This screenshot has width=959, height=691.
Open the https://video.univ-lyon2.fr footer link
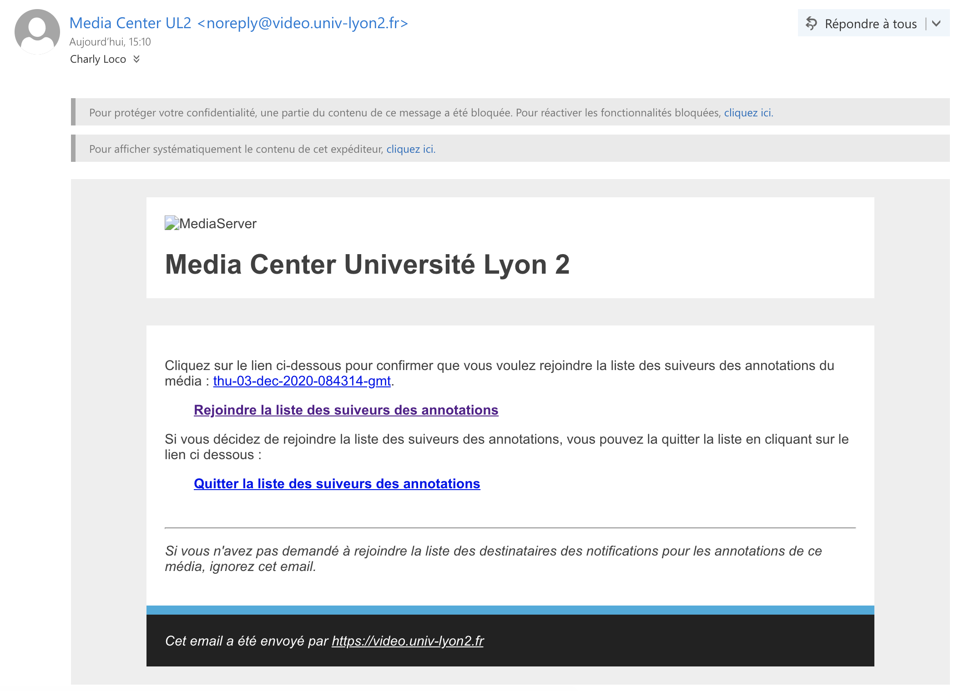tap(408, 641)
